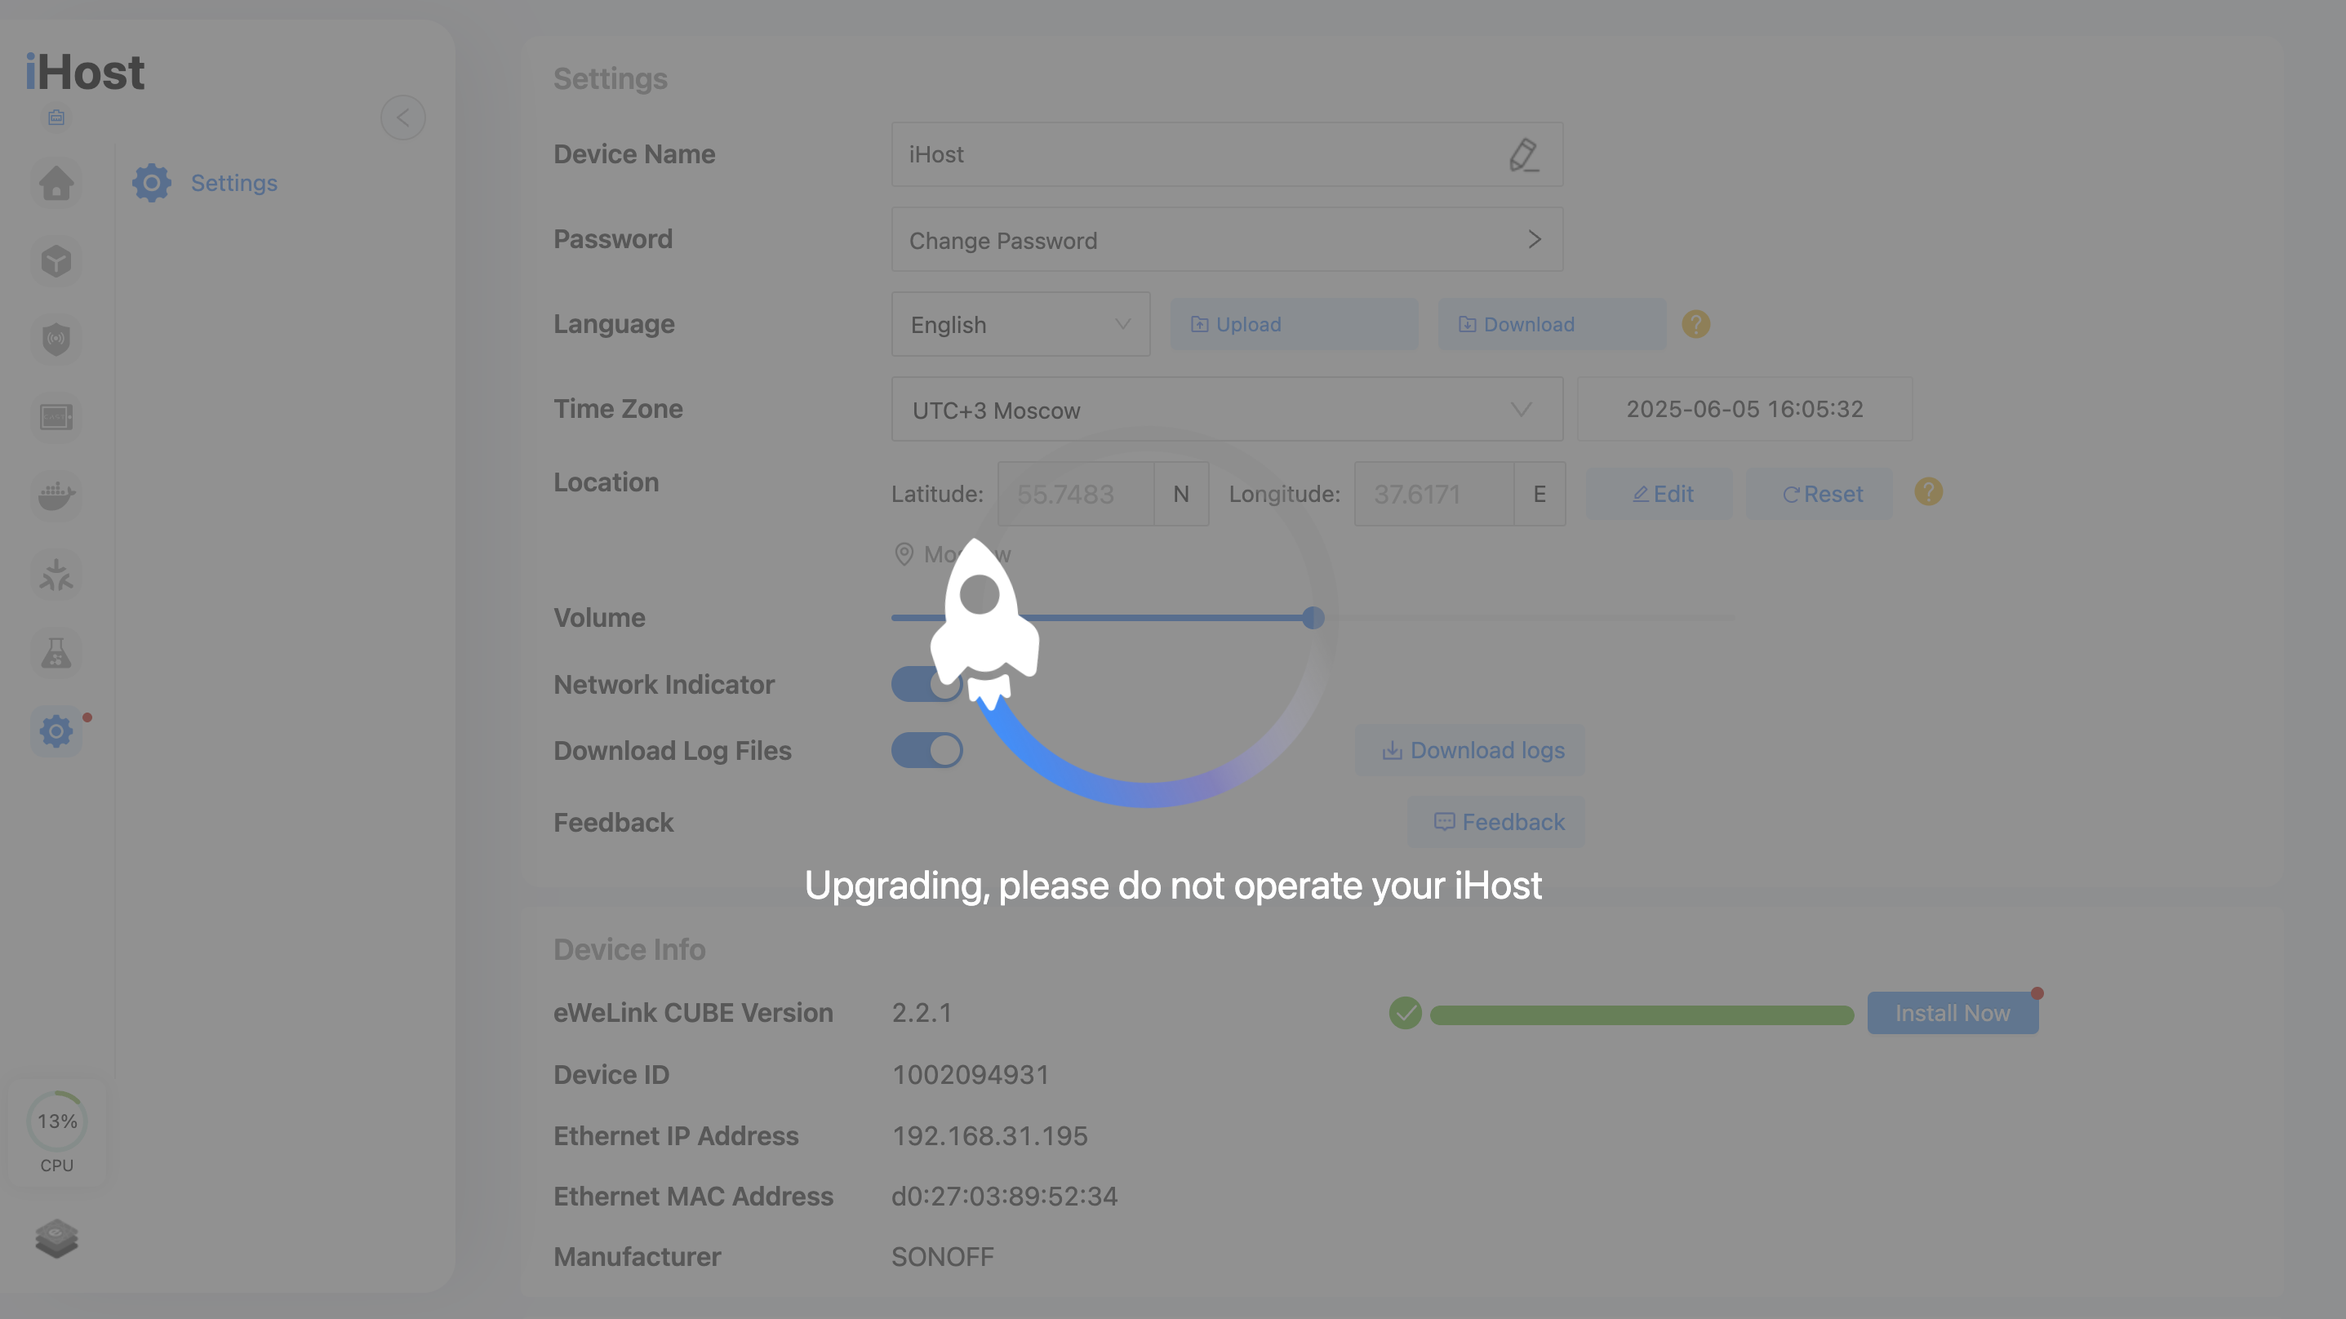Image resolution: width=2346 pixels, height=1319 pixels.
Task: Click the N latitude hemisphere box
Action: (1181, 494)
